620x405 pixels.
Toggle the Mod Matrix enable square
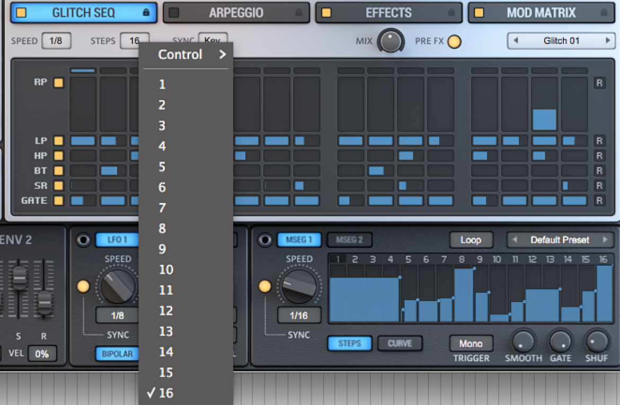(479, 13)
